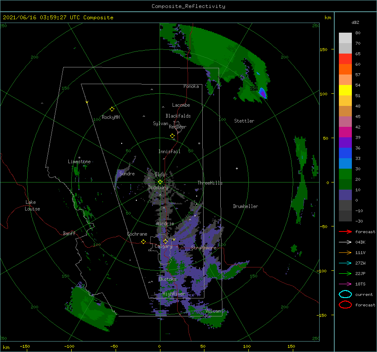Screen dimensions: 377x352
Task: Click the HighRiver city label
Action: click(x=174, y=294)
